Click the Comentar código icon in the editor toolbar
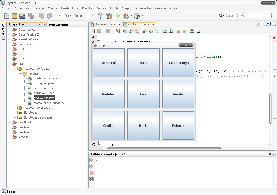The image size is (277, 195). click(x=192, y=31)
